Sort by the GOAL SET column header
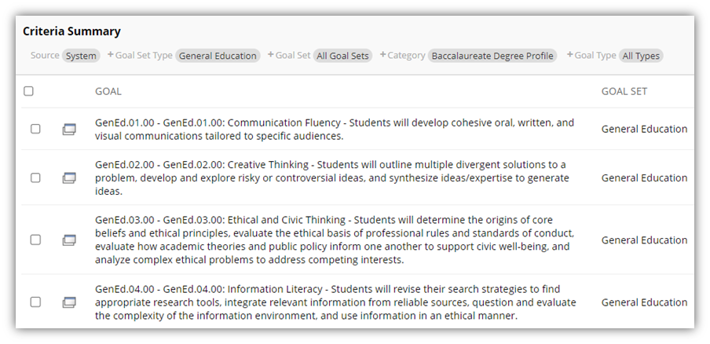Screen dimensions: 710x344 pos(624,91)
